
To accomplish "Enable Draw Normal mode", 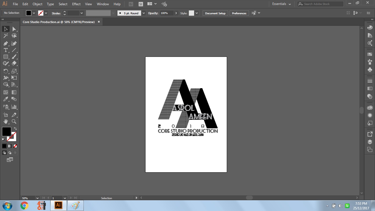I will (x=4, y=153).
